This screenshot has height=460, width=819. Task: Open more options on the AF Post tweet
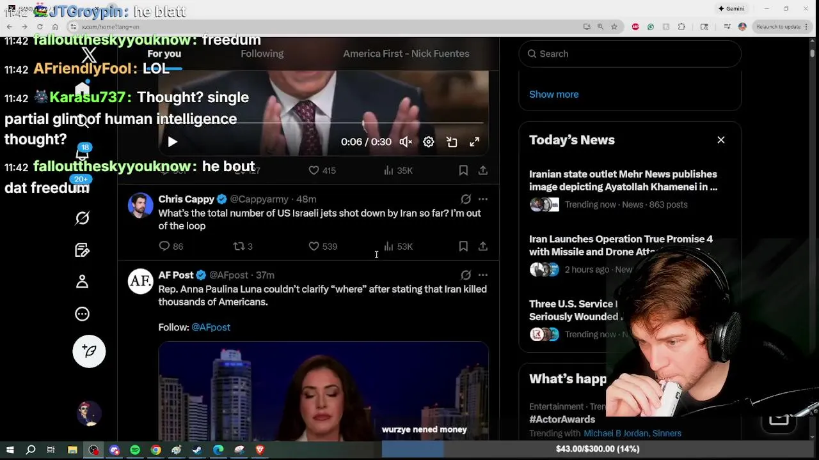pos(483,275)
